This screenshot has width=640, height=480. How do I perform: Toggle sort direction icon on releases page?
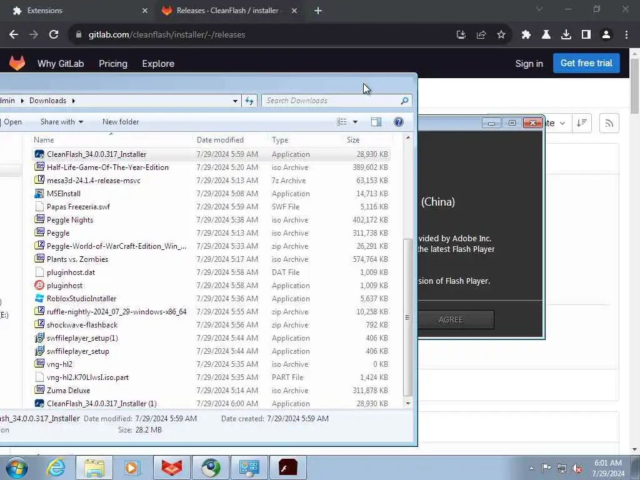(x=582, y=123)
